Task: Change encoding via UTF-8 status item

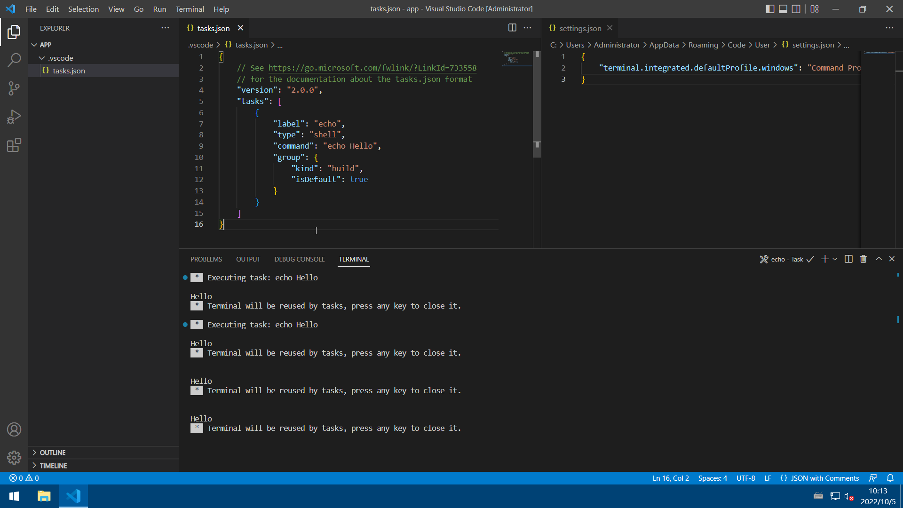Action: coord(745,478)
